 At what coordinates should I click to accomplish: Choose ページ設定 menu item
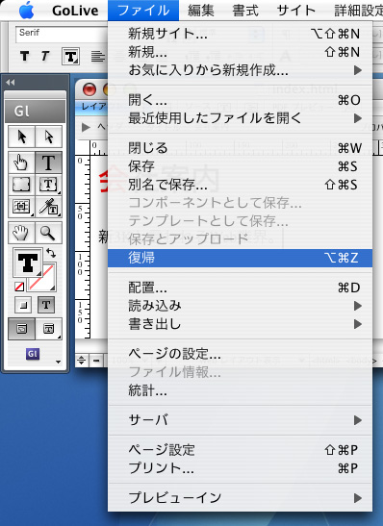click(x=240, y=450)
